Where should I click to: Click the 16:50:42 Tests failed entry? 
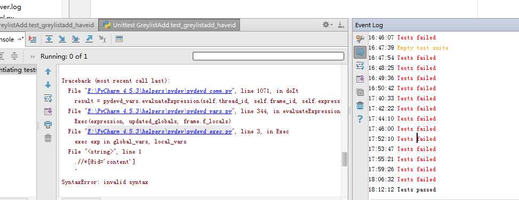pyautogui.click(x=402, y=88)
